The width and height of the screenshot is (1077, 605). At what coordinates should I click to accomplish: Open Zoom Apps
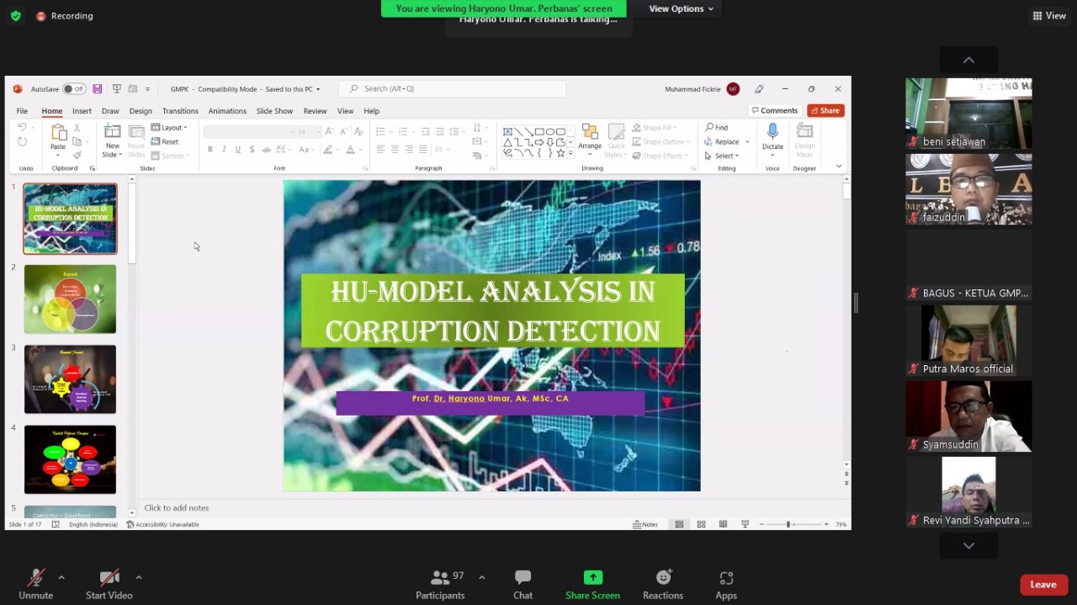pyautogui.click(x=726, y=578)
